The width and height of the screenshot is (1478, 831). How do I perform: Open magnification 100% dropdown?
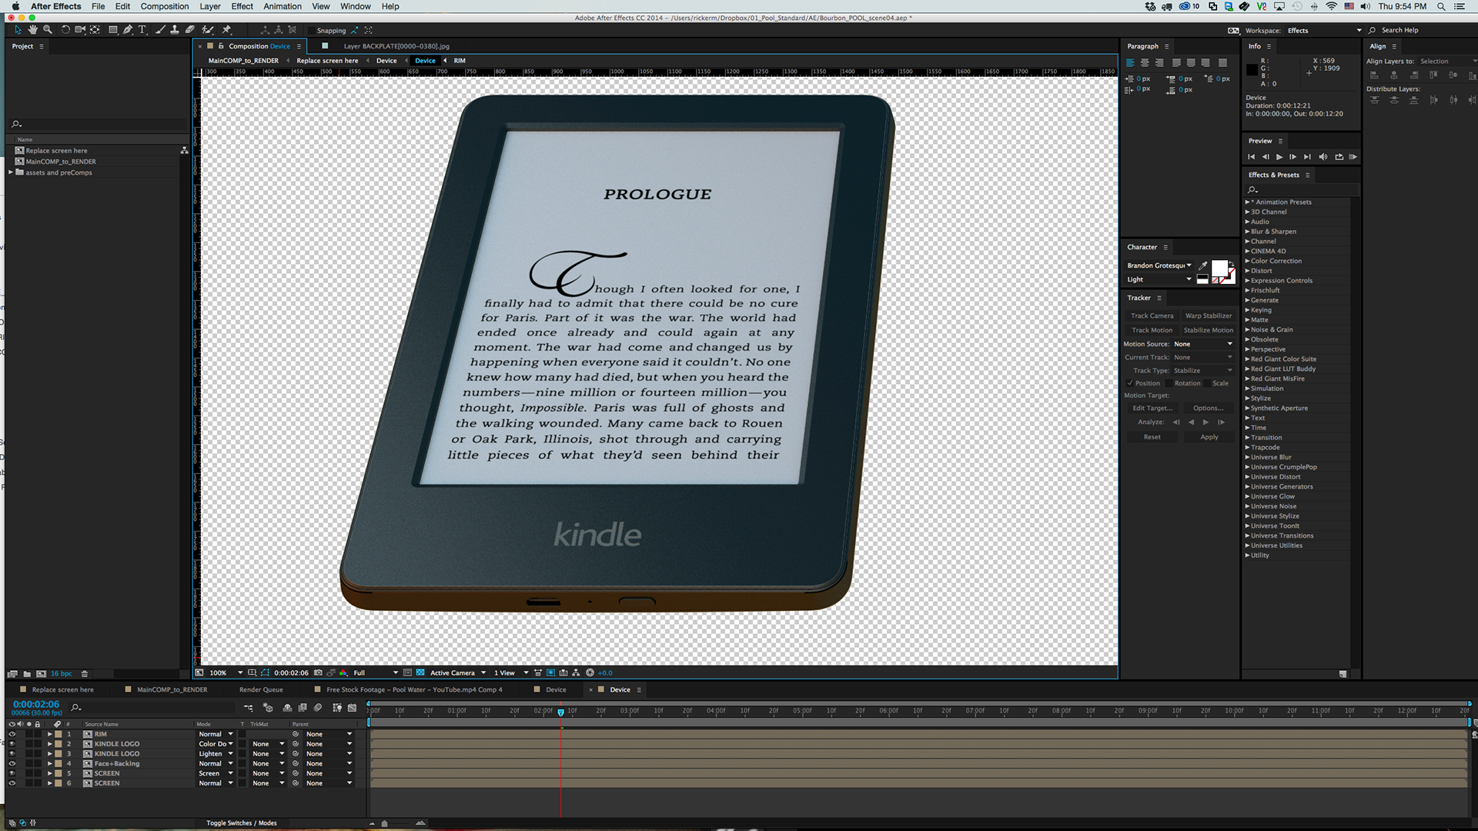(226, 672)
